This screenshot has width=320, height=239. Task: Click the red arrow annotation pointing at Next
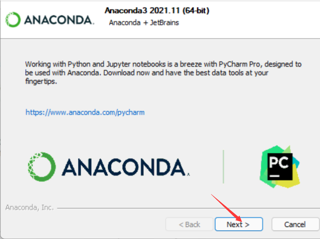(227, 208)
